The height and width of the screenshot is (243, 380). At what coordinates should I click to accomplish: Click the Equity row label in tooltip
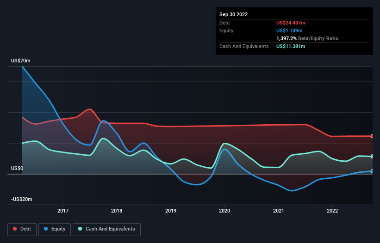pyautogui.click(x=226, y=30)
